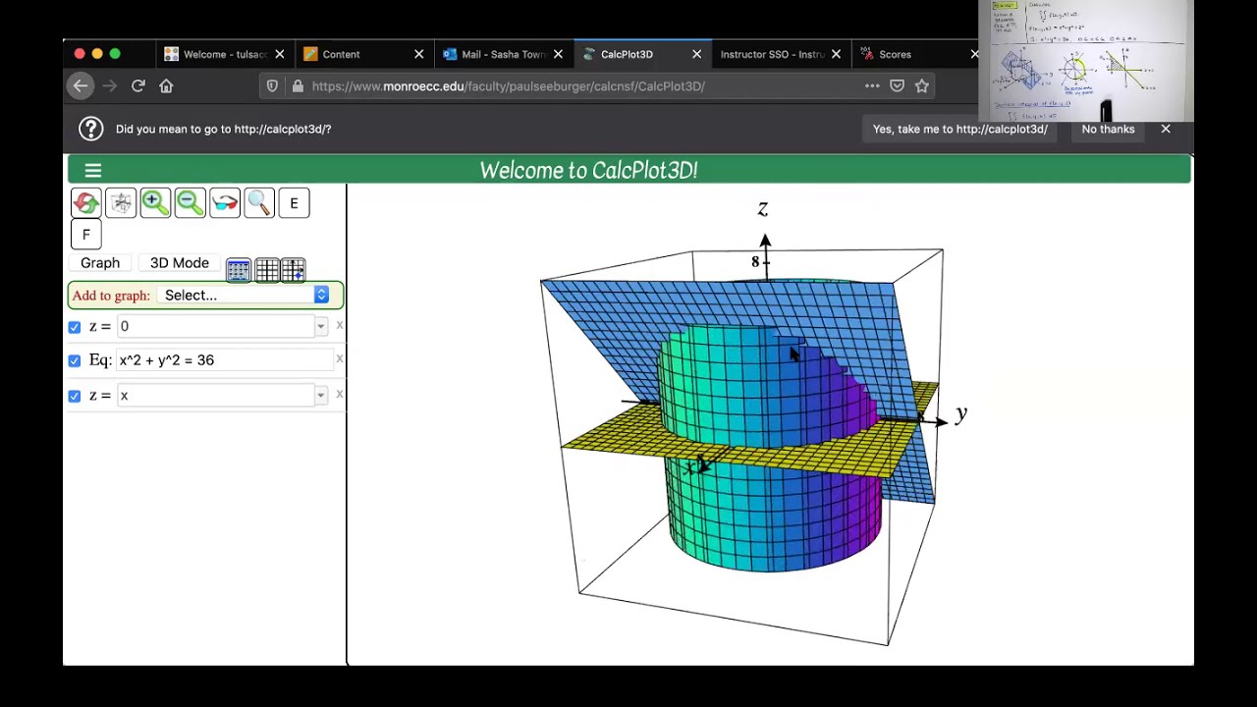Click the z = 0 input field
The height and width of the screenshot is (707, 1257).
[215, 326]
